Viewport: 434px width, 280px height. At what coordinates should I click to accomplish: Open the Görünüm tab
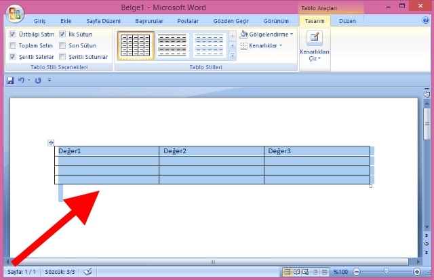(x=276, y=21)
